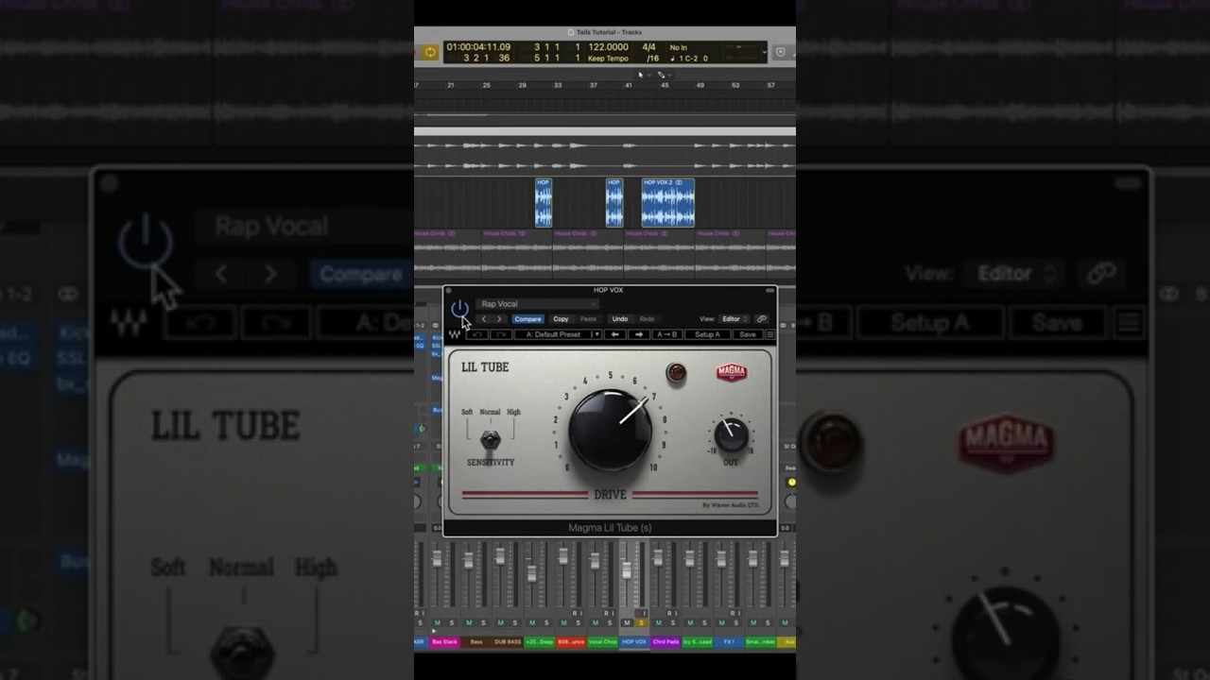Viewport: 1210px width, 680px height.
Task: Toggle the yellow cycle loop button
Action: 430,52
